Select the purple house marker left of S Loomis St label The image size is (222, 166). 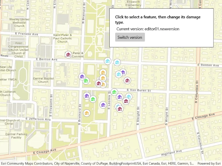click(103, 105)
